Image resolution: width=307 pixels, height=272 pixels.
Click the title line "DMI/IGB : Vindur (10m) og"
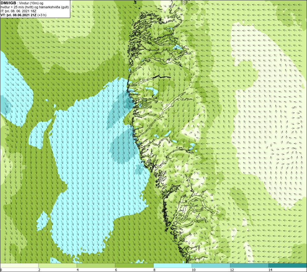click(x=22, y=3)
